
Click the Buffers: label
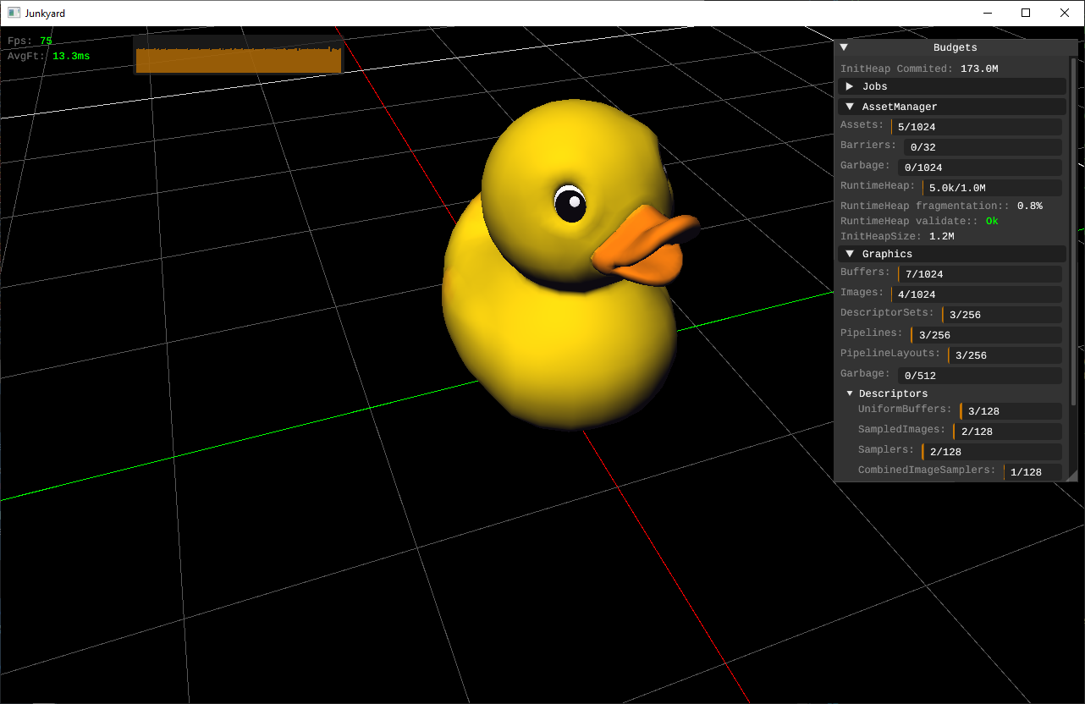[865, 272]
